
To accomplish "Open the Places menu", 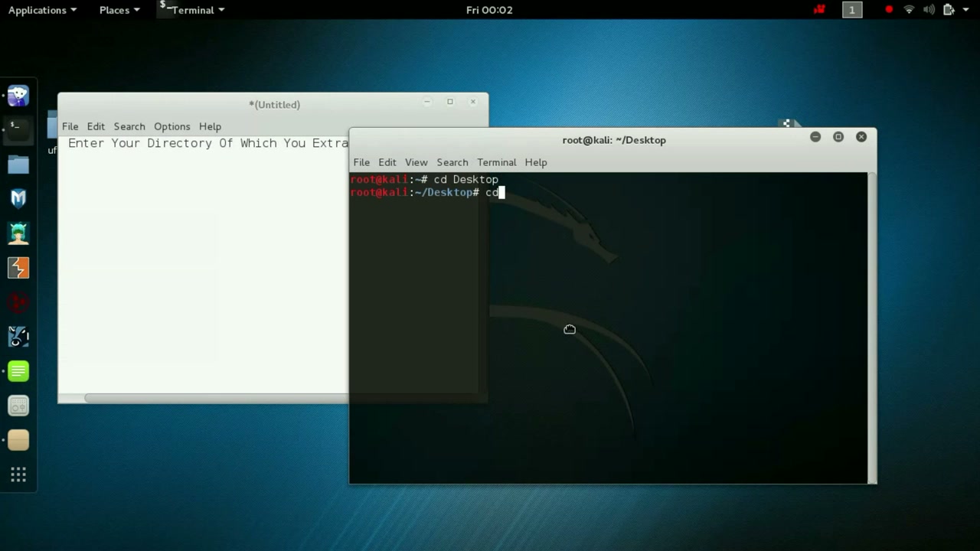I will (119, 10).
